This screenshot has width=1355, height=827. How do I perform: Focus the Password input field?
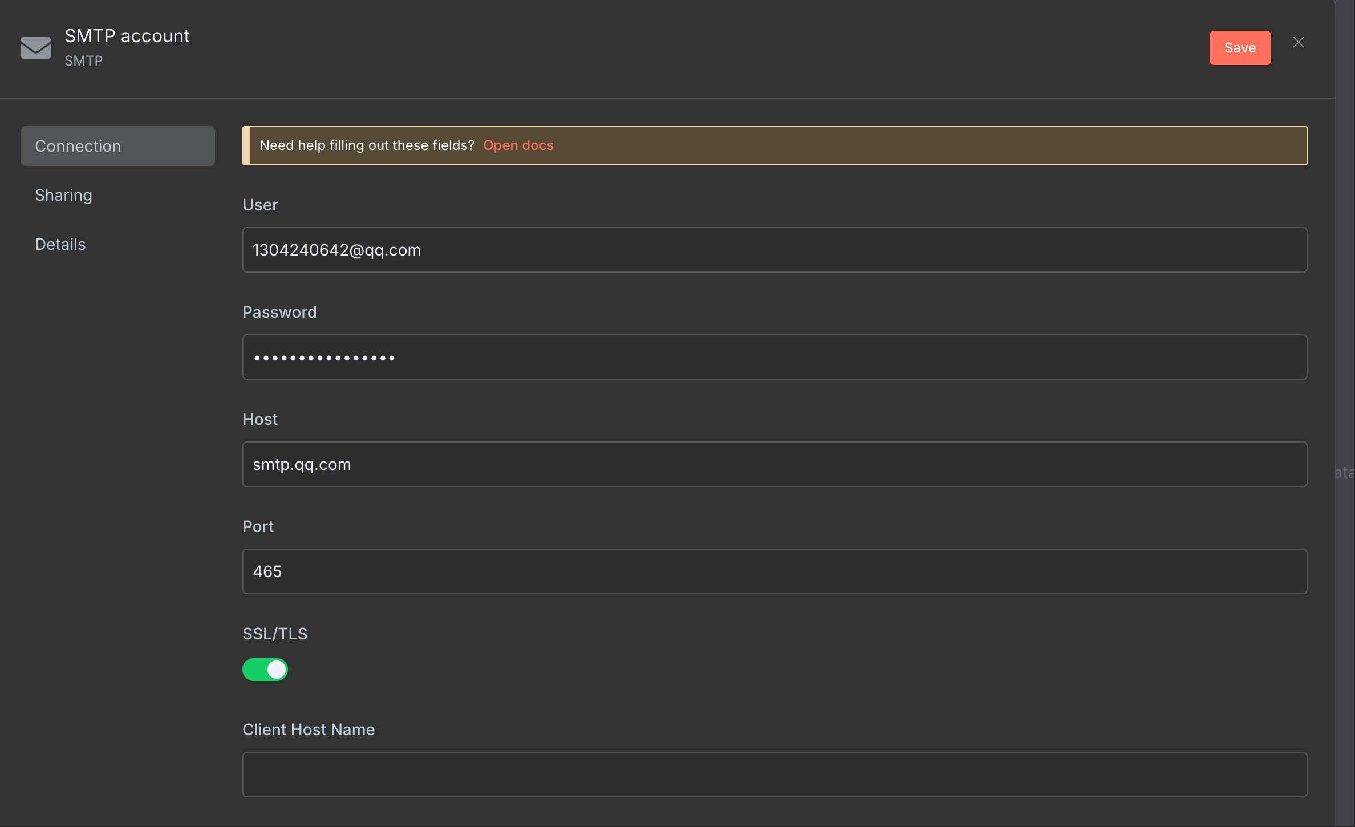(x=774, y=357)
